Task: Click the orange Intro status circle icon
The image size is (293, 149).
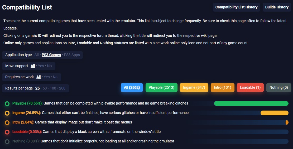Action: [7, 122]
